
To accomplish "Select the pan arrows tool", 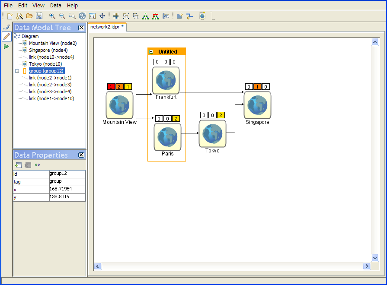I will coord(102,16).
